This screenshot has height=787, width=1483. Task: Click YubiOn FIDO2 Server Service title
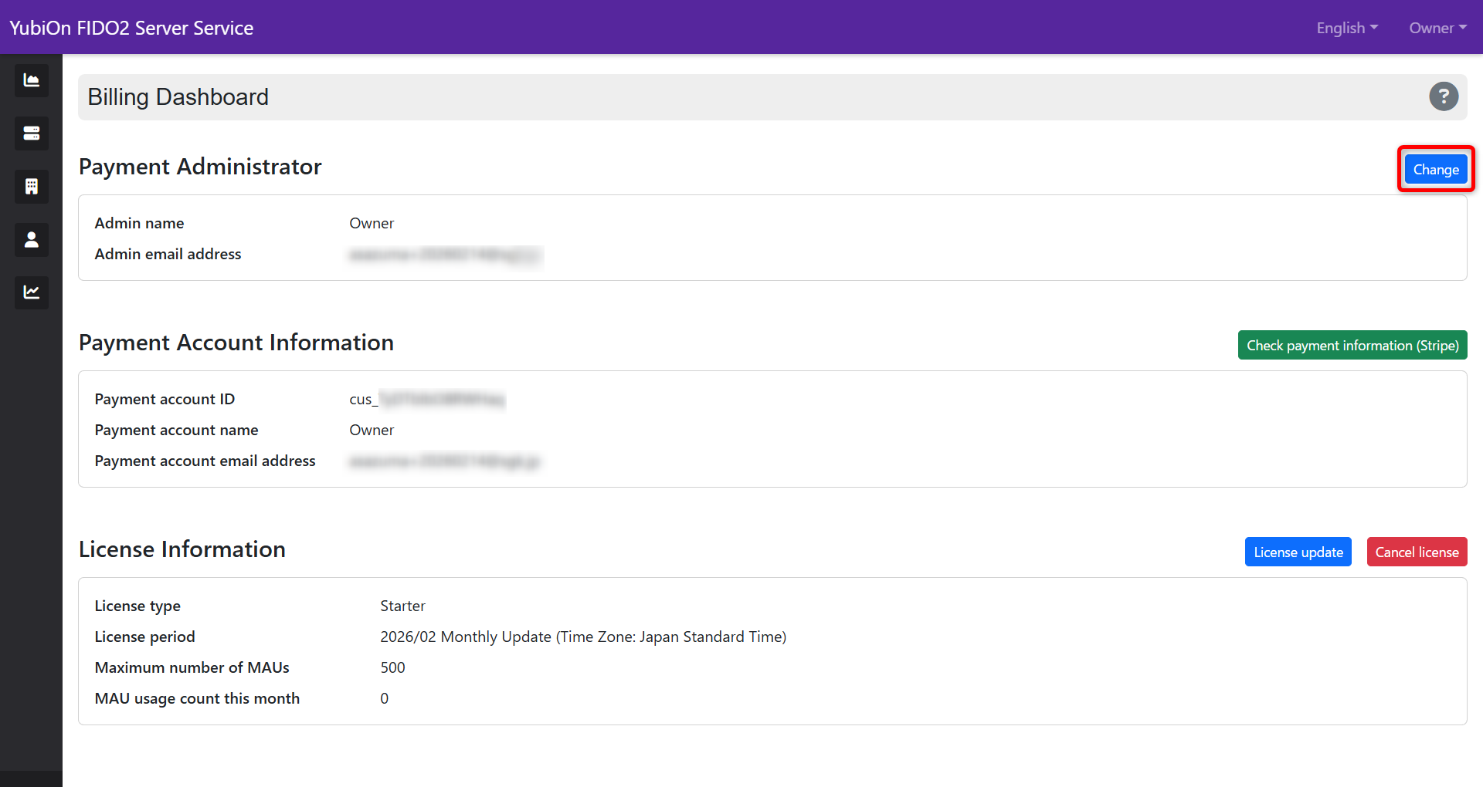[131, 28]
